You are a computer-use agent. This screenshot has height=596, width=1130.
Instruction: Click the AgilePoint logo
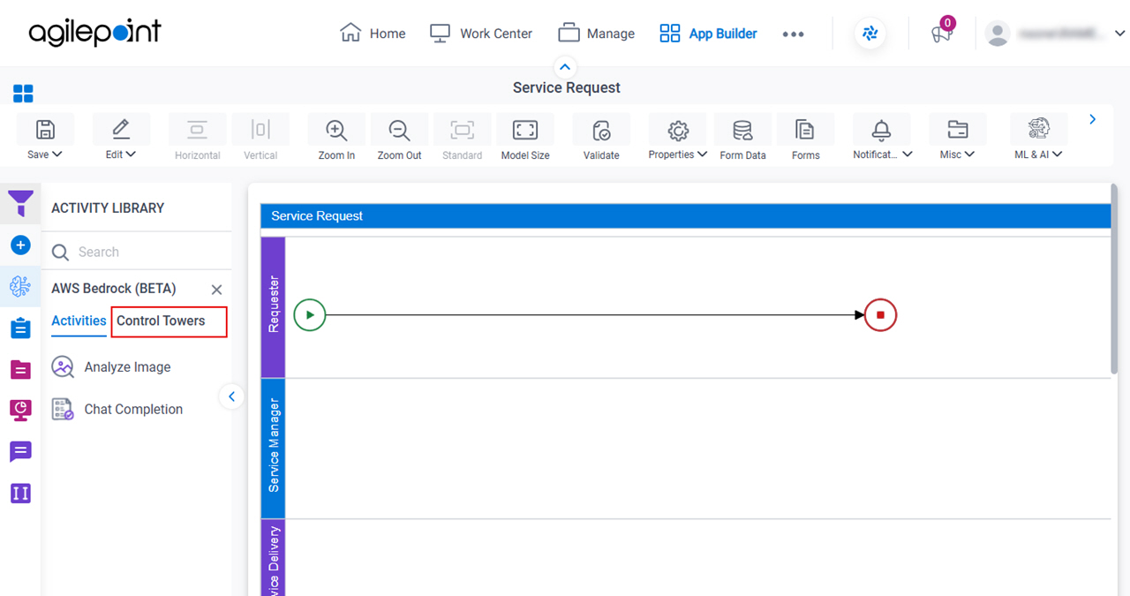[95, 34]
